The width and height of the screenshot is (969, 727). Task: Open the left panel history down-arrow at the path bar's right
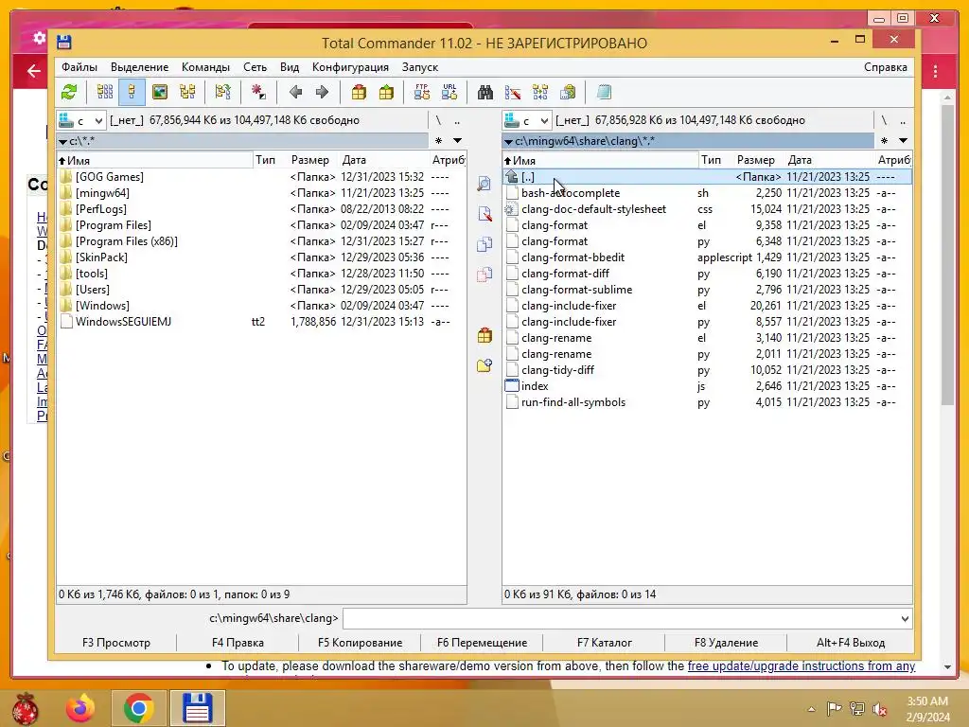[x=457, y=141]
